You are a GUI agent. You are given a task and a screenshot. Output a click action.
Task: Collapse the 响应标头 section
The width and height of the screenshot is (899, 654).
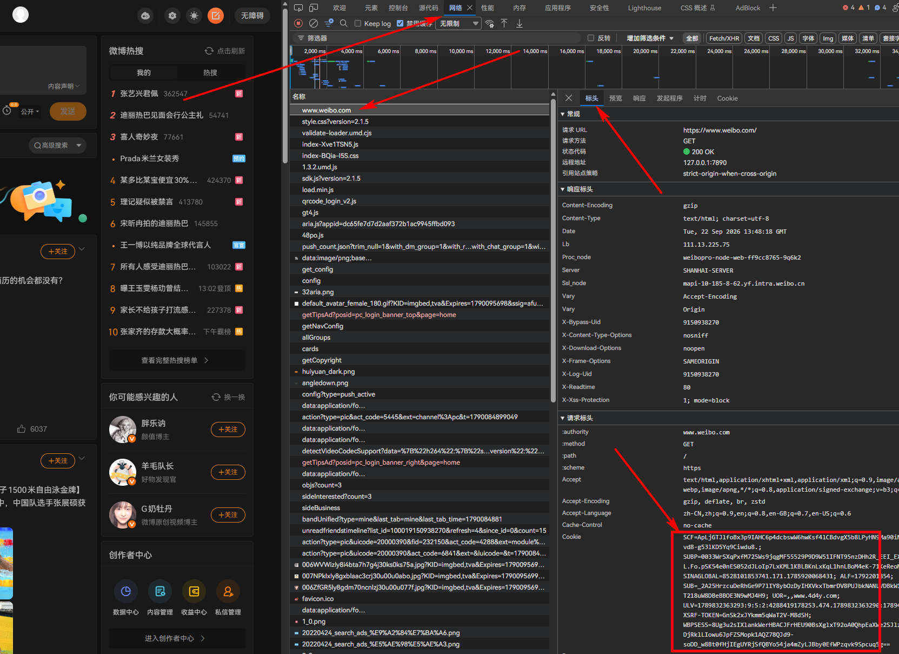[577, 189]
